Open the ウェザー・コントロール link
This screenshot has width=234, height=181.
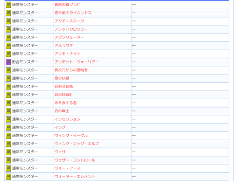point(75,160)
